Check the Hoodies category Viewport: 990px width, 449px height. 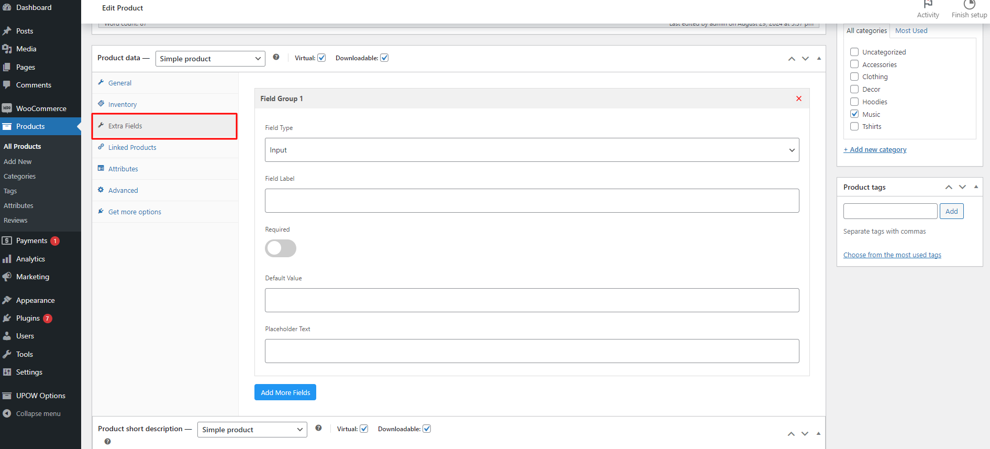point(854,102)
